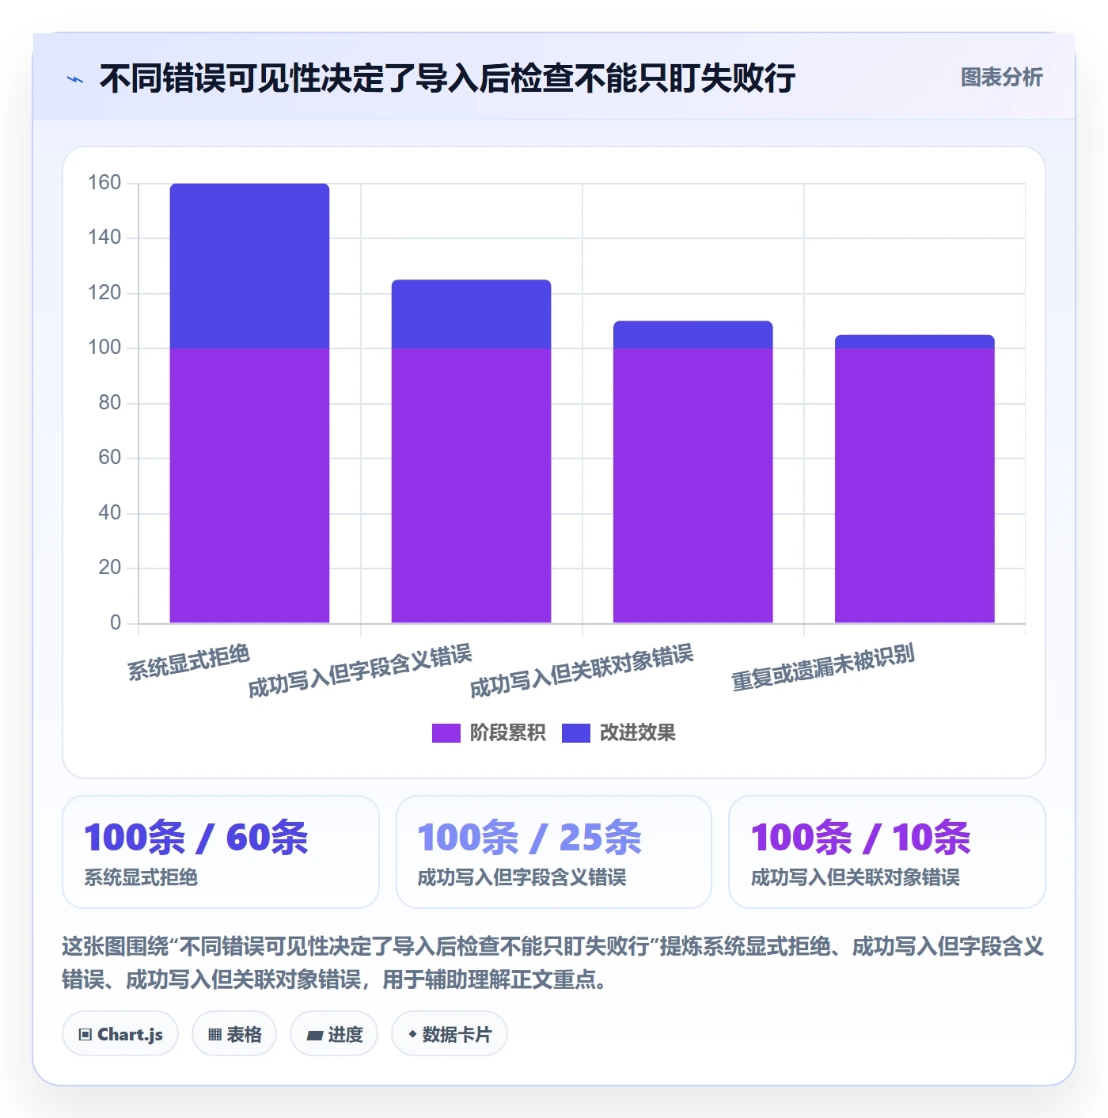Click the diamond icon in 数据卡片 tag
Viewport: 1108px width, 1118px height.
[x=412, y=1034]
